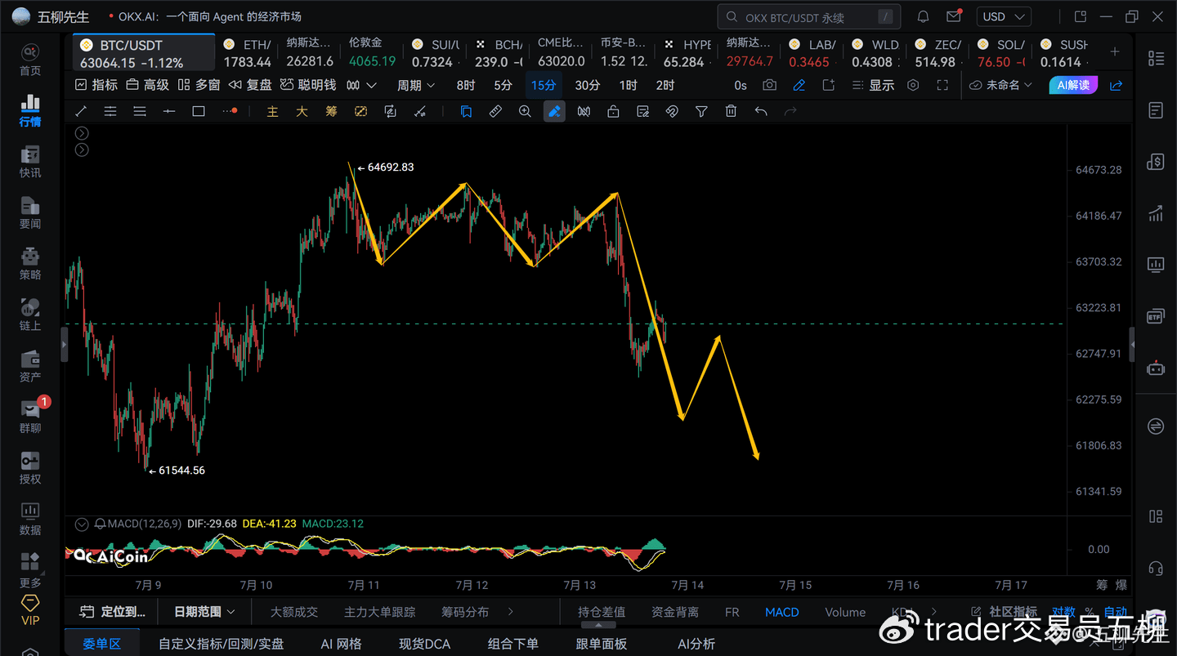Viewport: 1177px width, 656px height.
Task: Take a chart screenshot with camera icon
Action: [x=769, y=85]
